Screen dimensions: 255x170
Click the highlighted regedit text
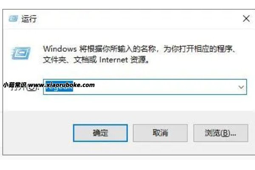tap(59, 86)
